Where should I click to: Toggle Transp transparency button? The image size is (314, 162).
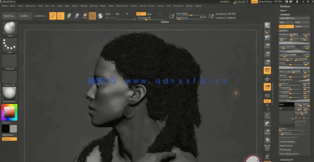[x=268, y=157]
